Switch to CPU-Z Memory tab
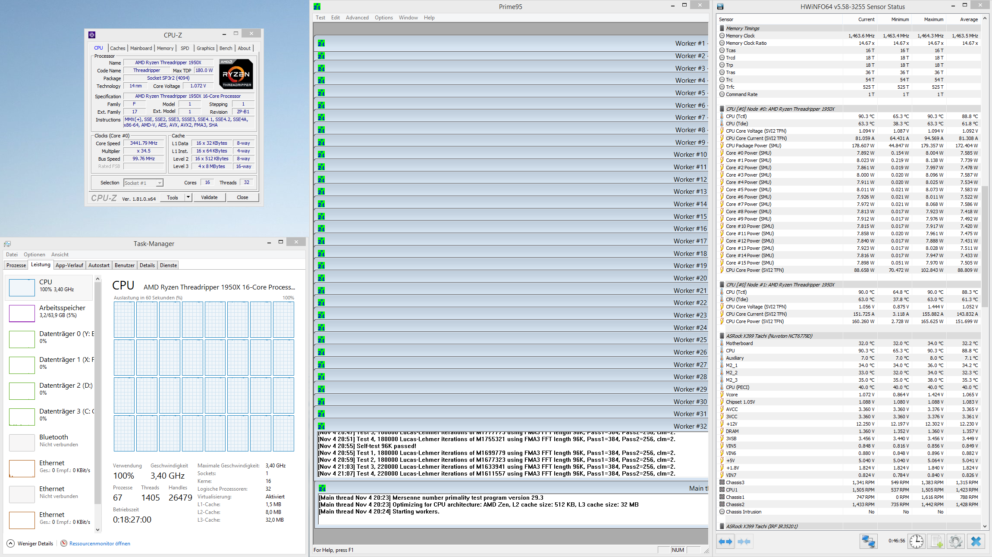 point(165,48)
